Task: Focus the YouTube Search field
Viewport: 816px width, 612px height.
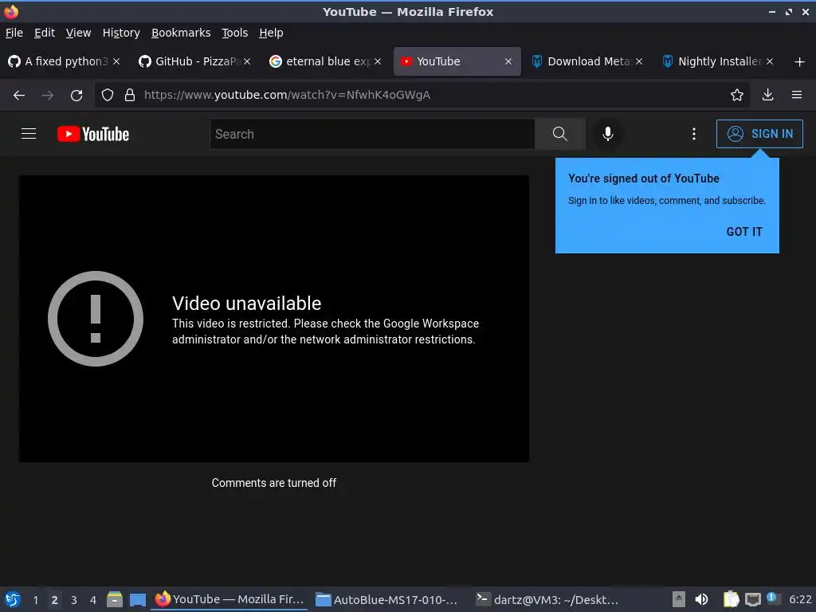Action: (372, 134)
